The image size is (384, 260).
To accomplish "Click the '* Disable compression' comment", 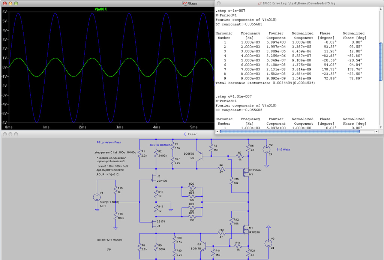I will pos(111,158).
